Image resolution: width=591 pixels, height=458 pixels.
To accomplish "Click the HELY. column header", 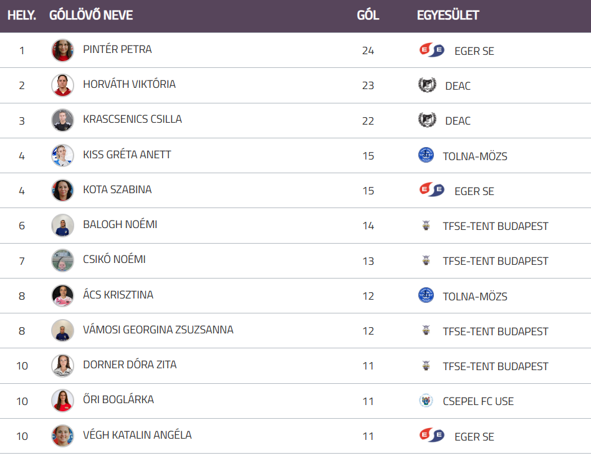I will [x=22, y=16].
